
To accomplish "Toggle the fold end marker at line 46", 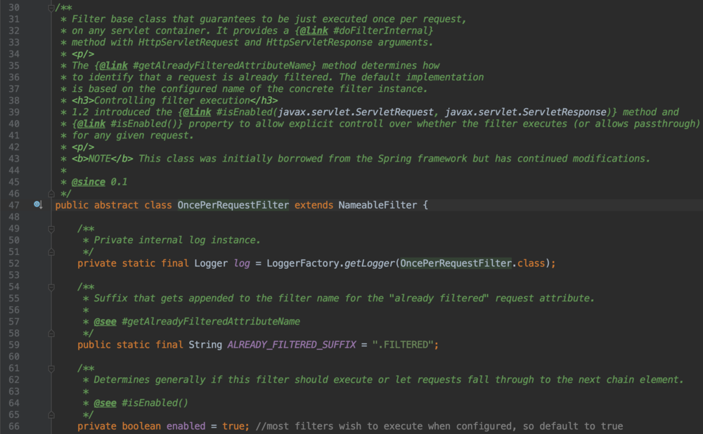I will (x=51, y=194).
